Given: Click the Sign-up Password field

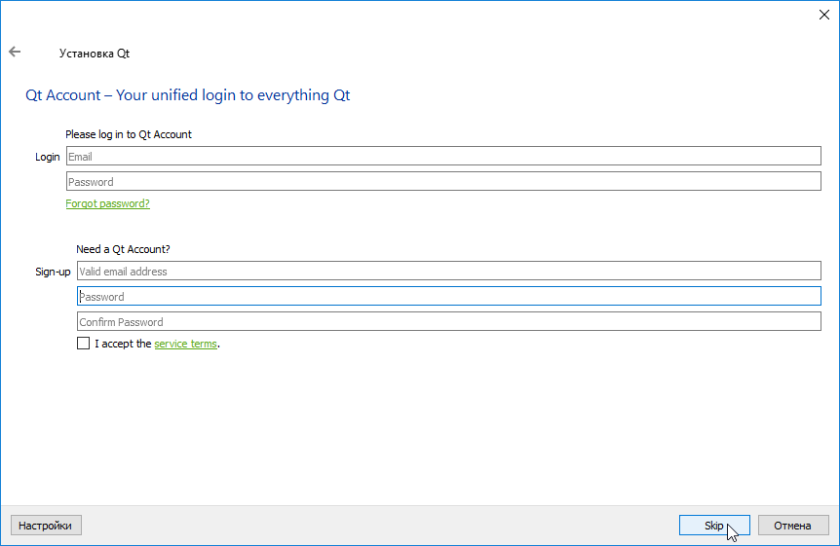Looking at the screenshot, I should click(x=448, y=297).
